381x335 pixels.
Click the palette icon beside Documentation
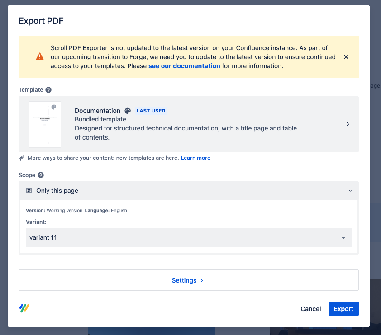(128, 111)
